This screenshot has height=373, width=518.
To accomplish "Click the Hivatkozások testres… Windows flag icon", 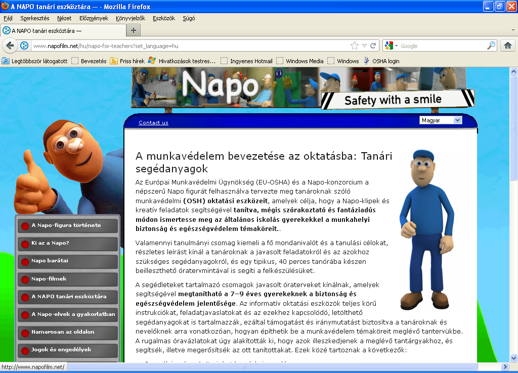I will (x=152, y=61).
